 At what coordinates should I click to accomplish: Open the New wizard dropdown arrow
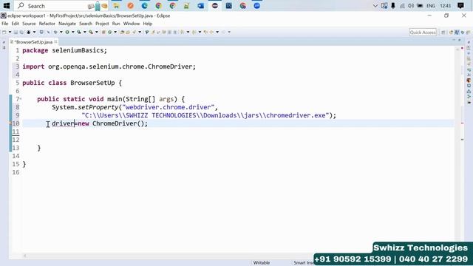[10, 32]
